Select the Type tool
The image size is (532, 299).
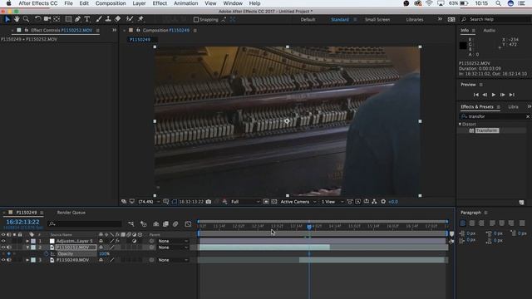pos(87,19)
